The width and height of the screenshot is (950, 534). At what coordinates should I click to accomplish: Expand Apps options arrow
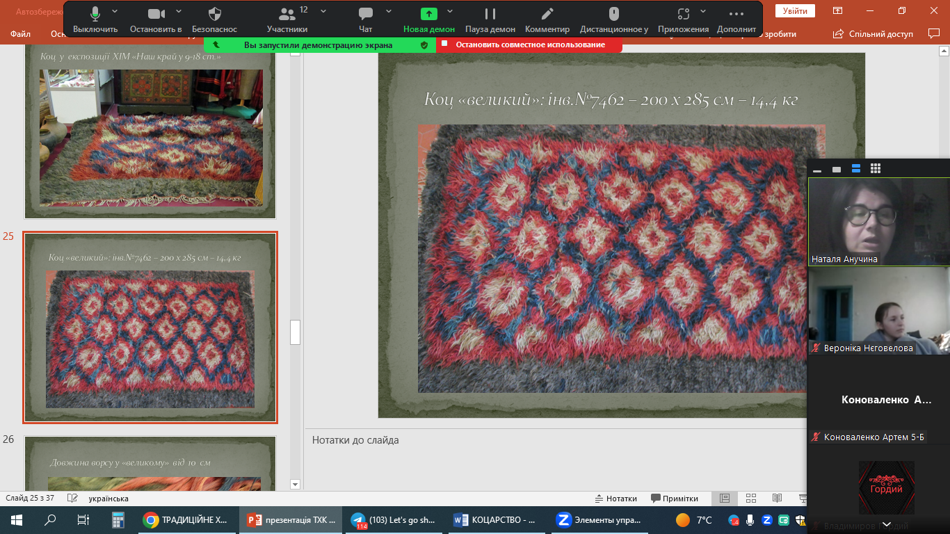point(704,11)
